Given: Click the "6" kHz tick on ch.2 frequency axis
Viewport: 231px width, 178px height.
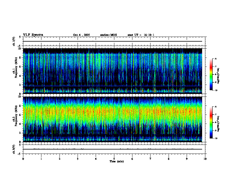Looking at the screenshot, I should 20,115.
